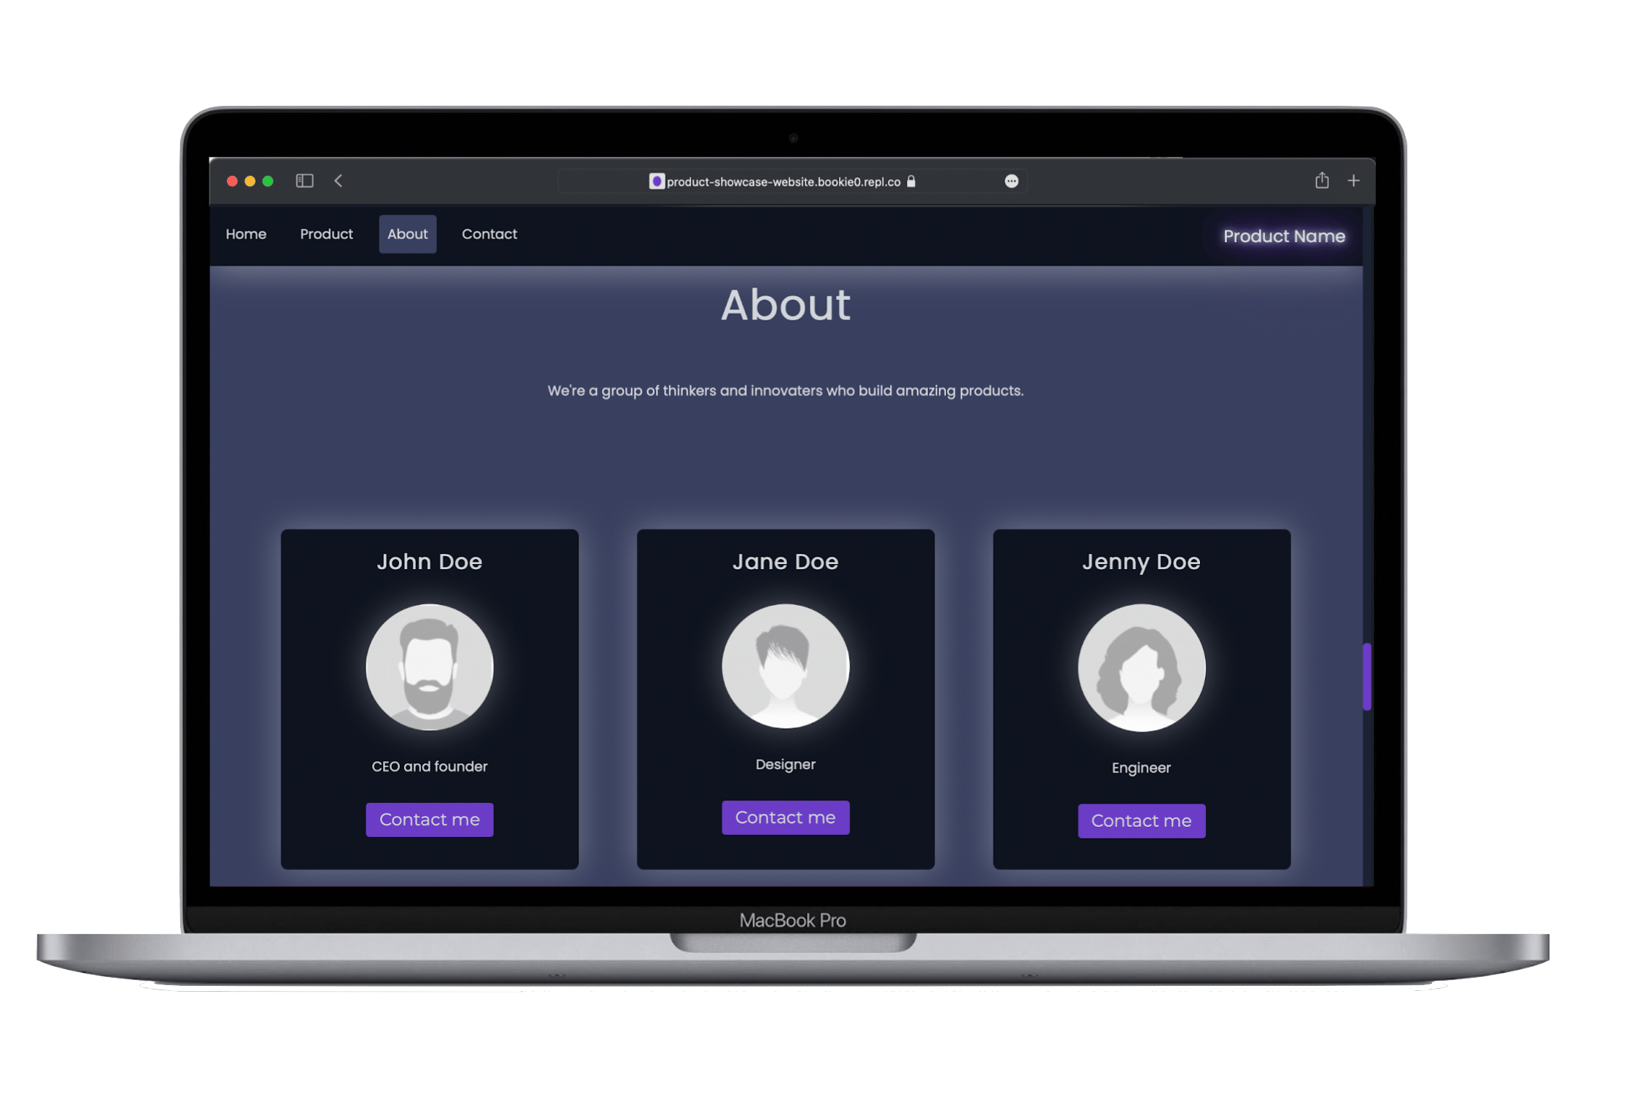The height and width of the screenshot is (1099, 1637).
Task: Click the site favicon in the address bar
Action: point(656,181)
